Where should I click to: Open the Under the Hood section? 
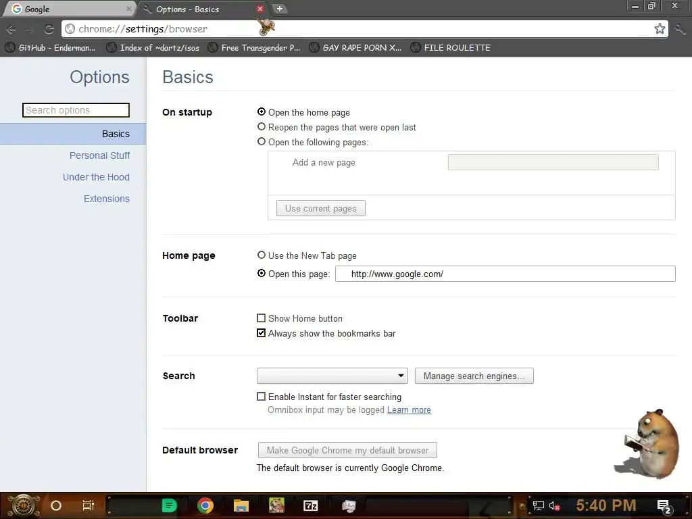tap(96, 177)
